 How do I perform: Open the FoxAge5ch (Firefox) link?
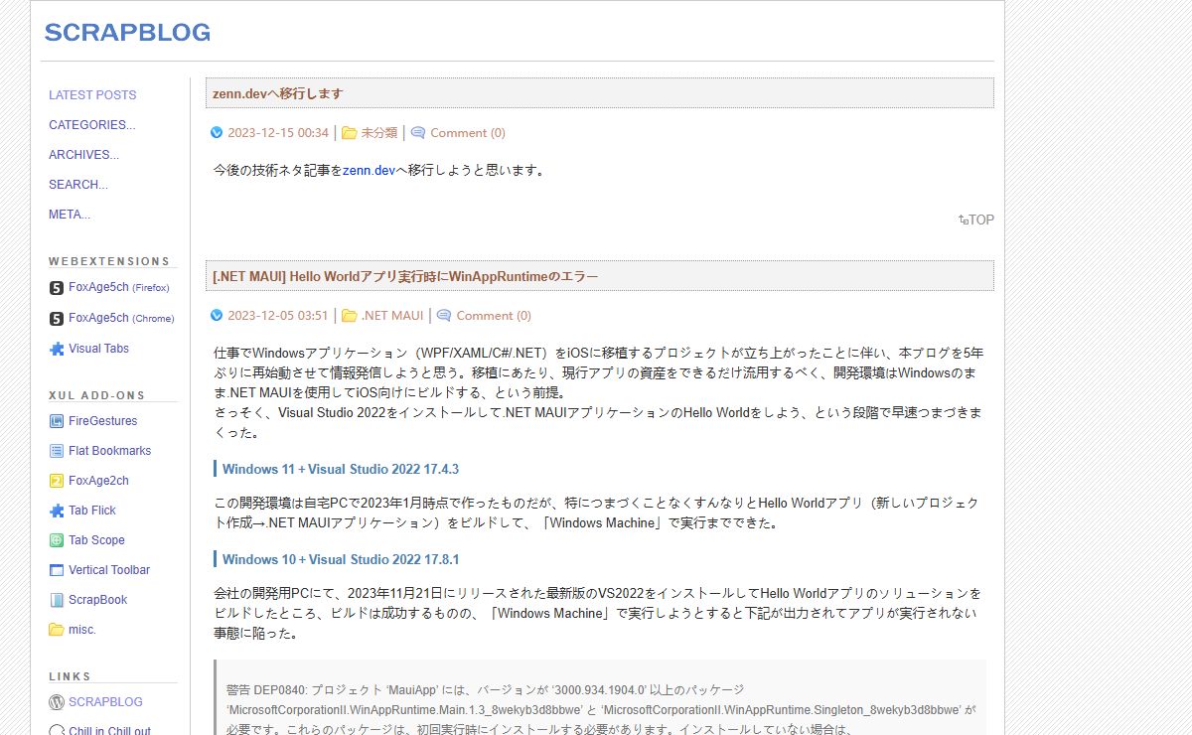point(119,288)
